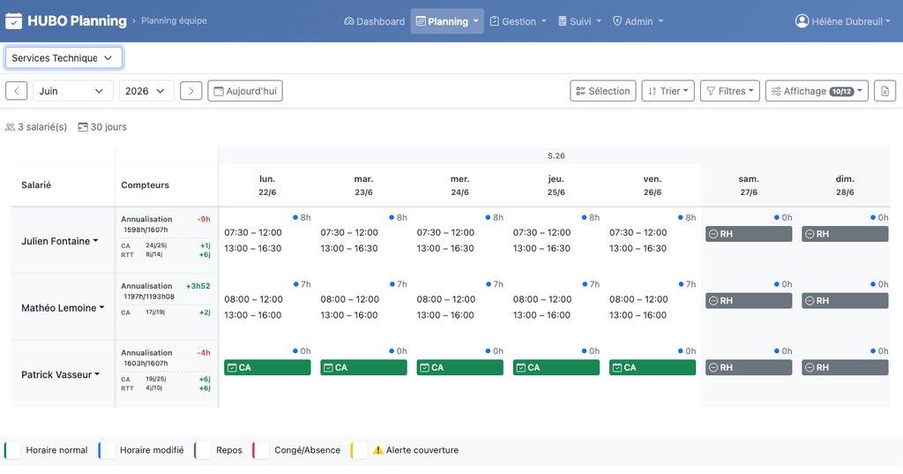Viewport: 903px width, 474px height.
Task: Click the 3 salarié(s) count label
Action: (36, 127)
